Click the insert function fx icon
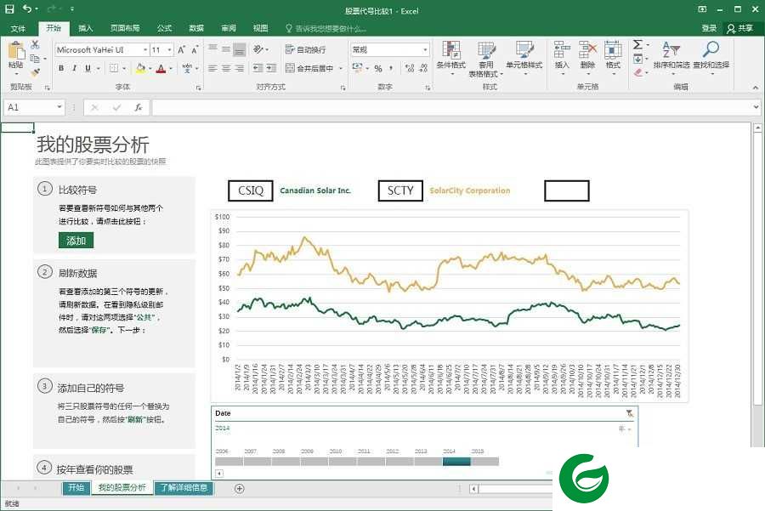Screen dimensions: 765x511 pos(138,107)
